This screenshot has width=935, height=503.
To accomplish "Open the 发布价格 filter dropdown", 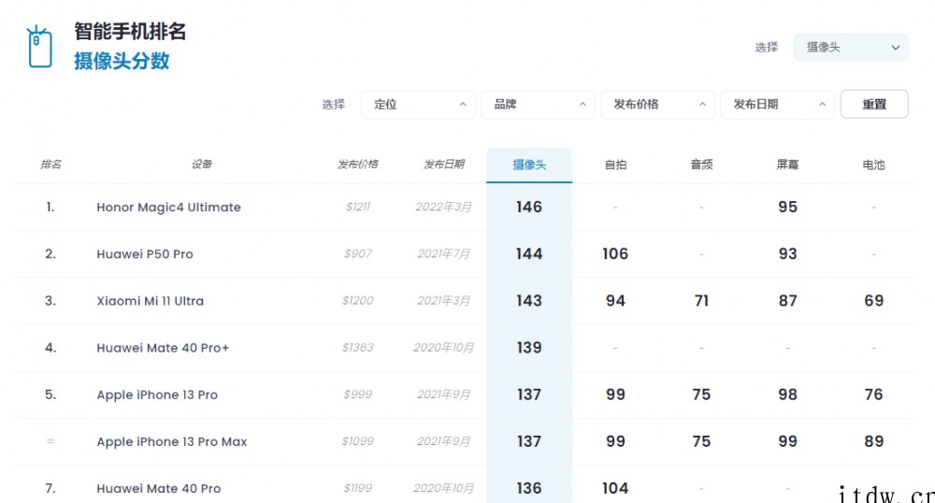I will point(657,105).
